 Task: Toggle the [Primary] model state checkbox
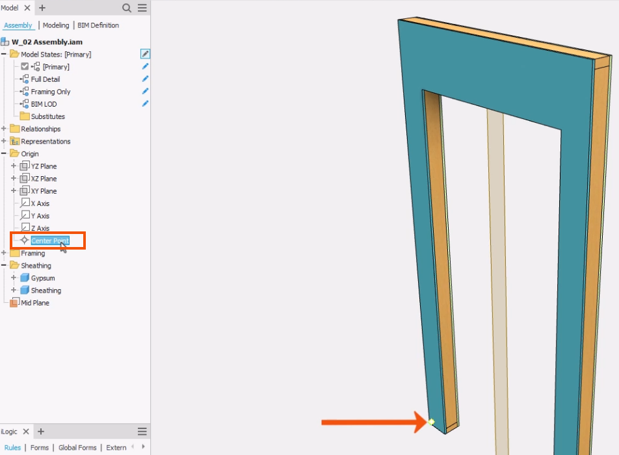coord(25,67)
